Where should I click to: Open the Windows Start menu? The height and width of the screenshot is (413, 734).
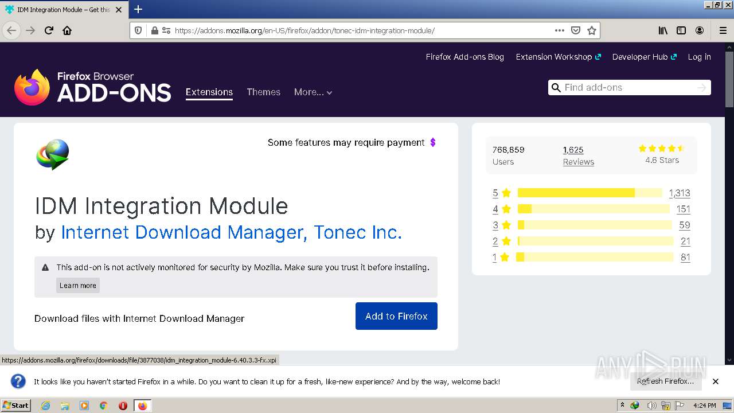point(16,405)
